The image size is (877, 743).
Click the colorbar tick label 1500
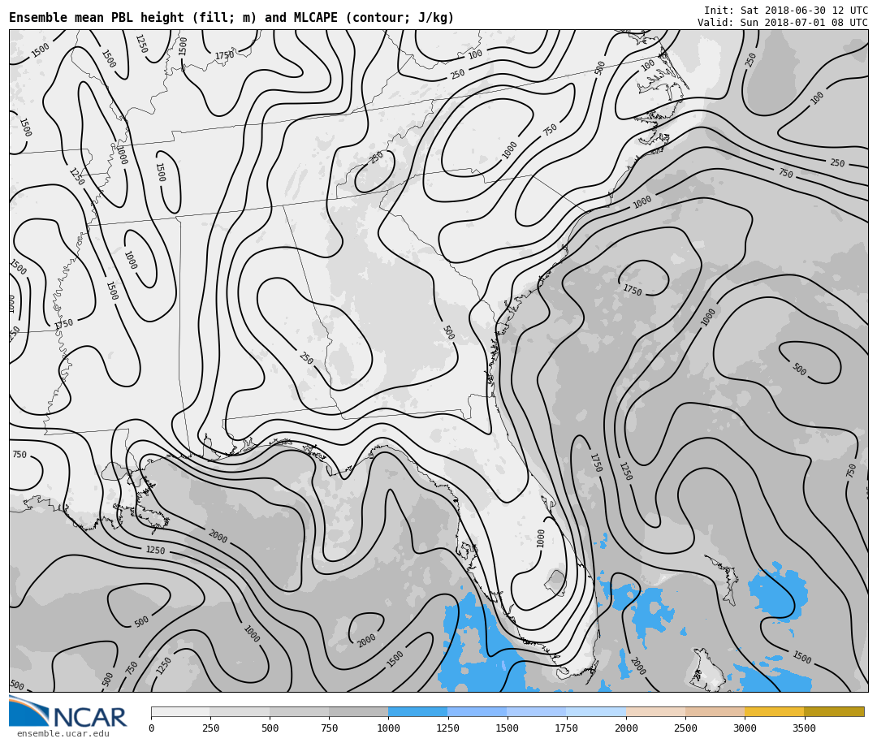pos(507,728)
